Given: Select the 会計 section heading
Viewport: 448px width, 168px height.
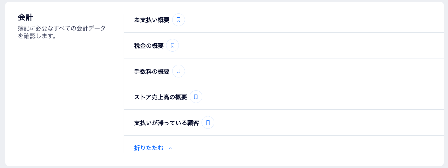Looking at the screenshot, I should 25,17.
